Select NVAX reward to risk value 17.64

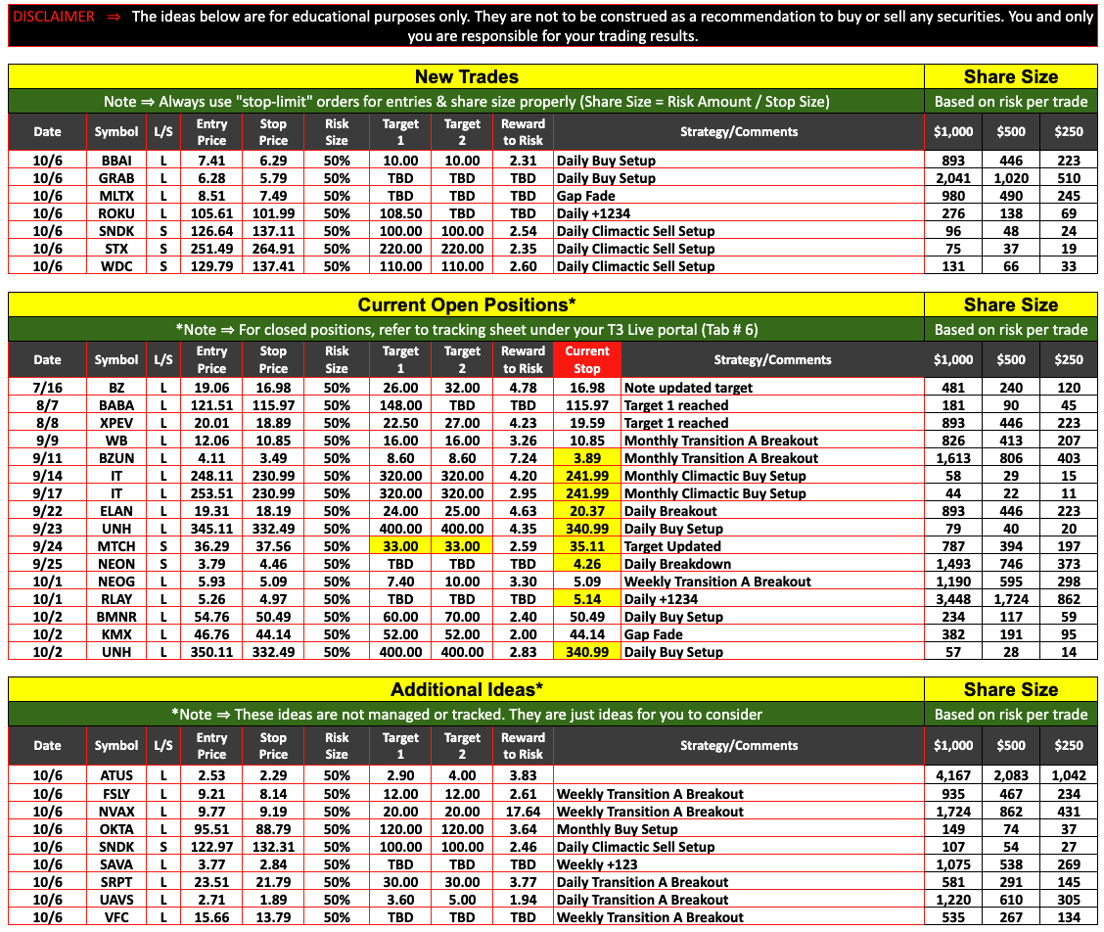pos(523,812)
